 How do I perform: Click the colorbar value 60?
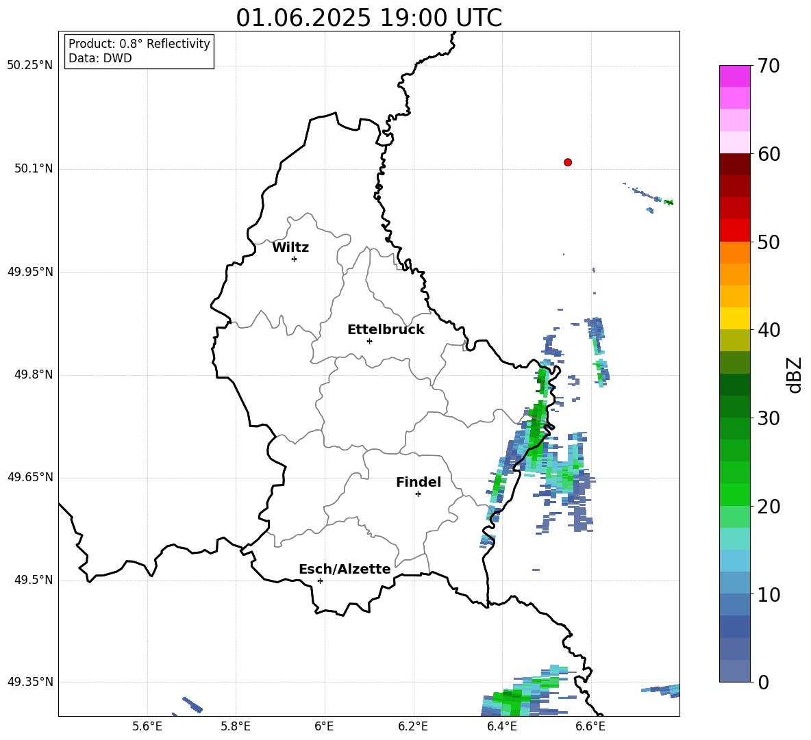pyautogui.click(x=768, y=154)
